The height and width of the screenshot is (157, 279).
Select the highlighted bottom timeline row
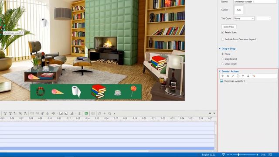(x=107, y=148)
